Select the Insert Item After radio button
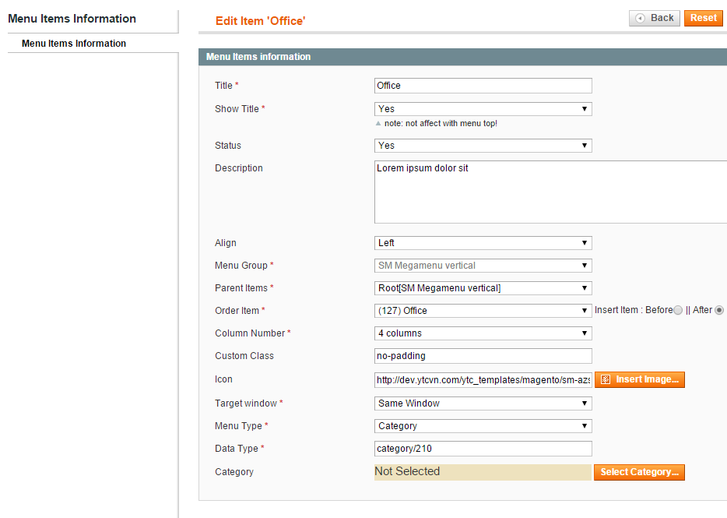The image size is (727, 518). point(718,310)
